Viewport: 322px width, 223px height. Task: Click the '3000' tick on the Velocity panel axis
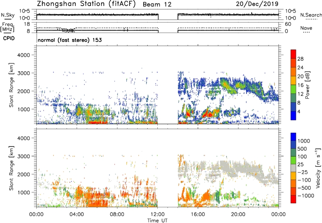[23, 156]
